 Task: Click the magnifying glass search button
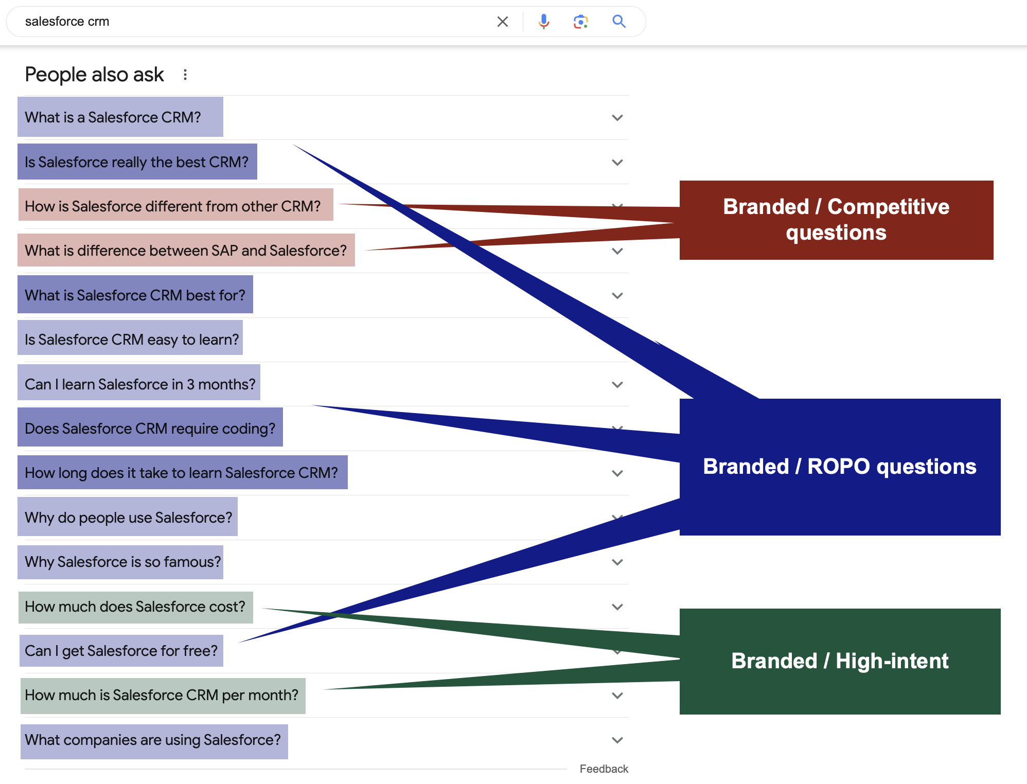point(618,22)
